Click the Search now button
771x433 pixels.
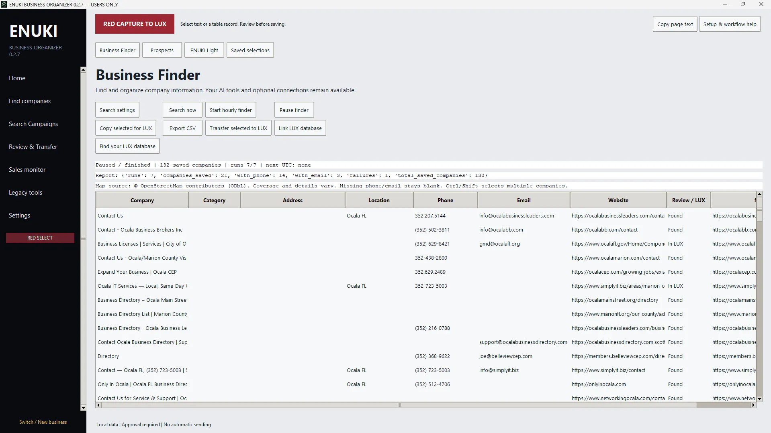pos(182,110)
